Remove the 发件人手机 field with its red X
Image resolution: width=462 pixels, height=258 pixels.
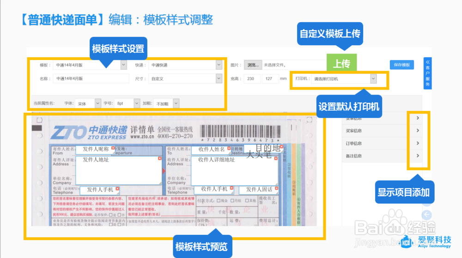click(x=117, y=189)
